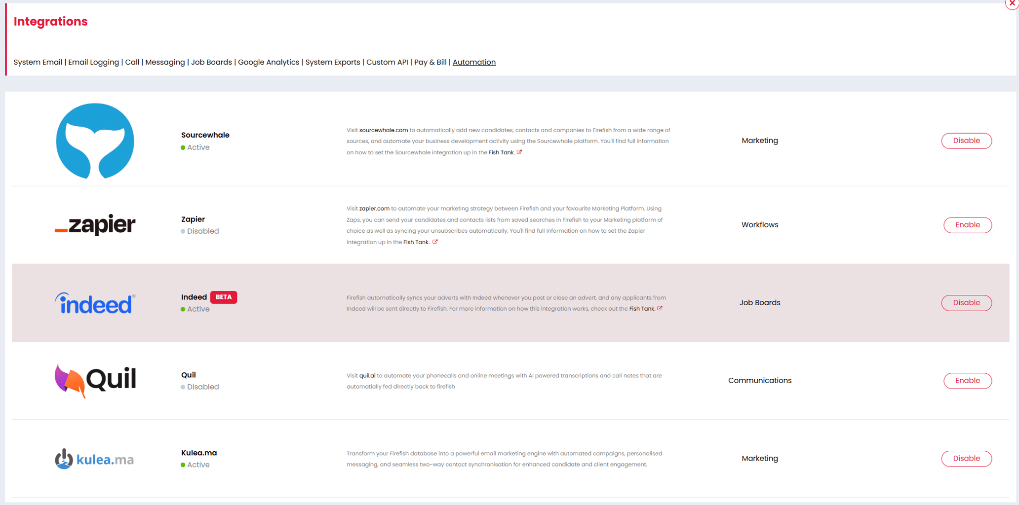Enable the Quil integration

coord(967,380)
